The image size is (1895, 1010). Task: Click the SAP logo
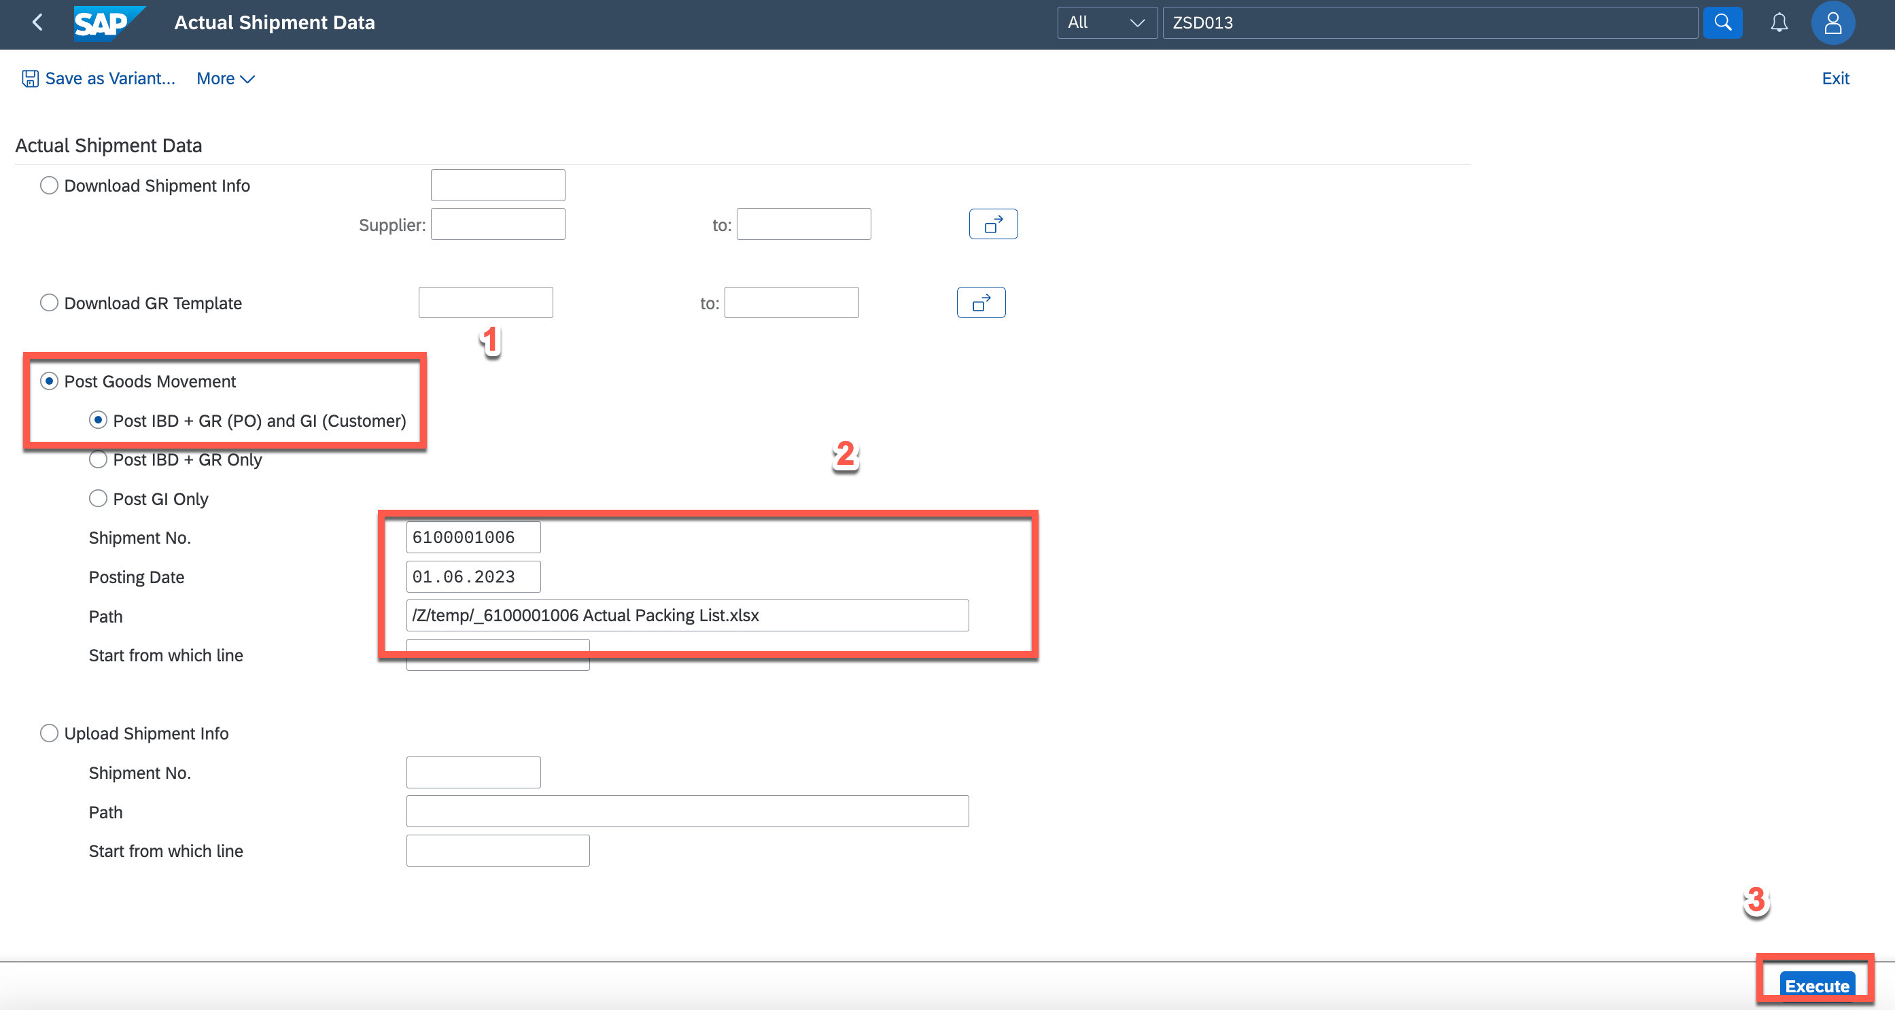[x=107, y=23]
